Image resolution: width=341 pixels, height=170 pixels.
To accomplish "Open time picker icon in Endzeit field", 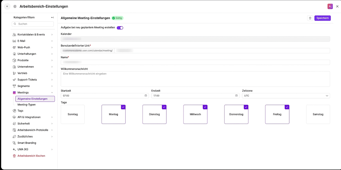I will click(236, 96).
